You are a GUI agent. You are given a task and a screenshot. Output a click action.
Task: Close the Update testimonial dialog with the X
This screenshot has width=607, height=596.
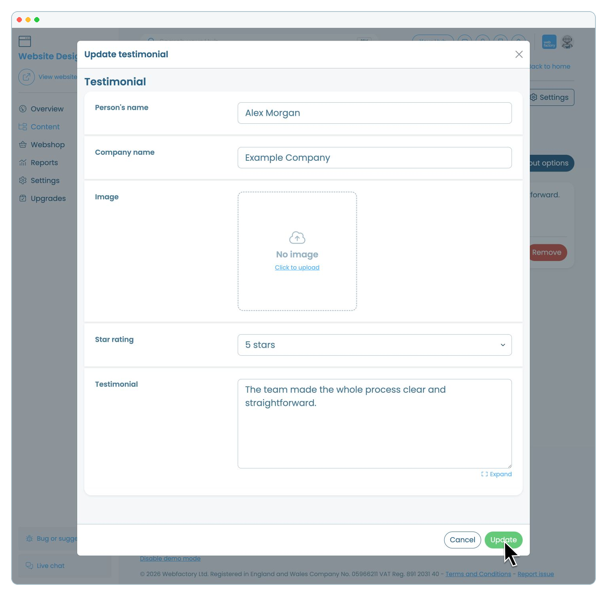click(x=519, y=55)
